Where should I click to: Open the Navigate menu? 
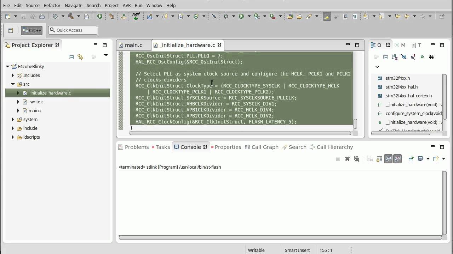(74, 5)
